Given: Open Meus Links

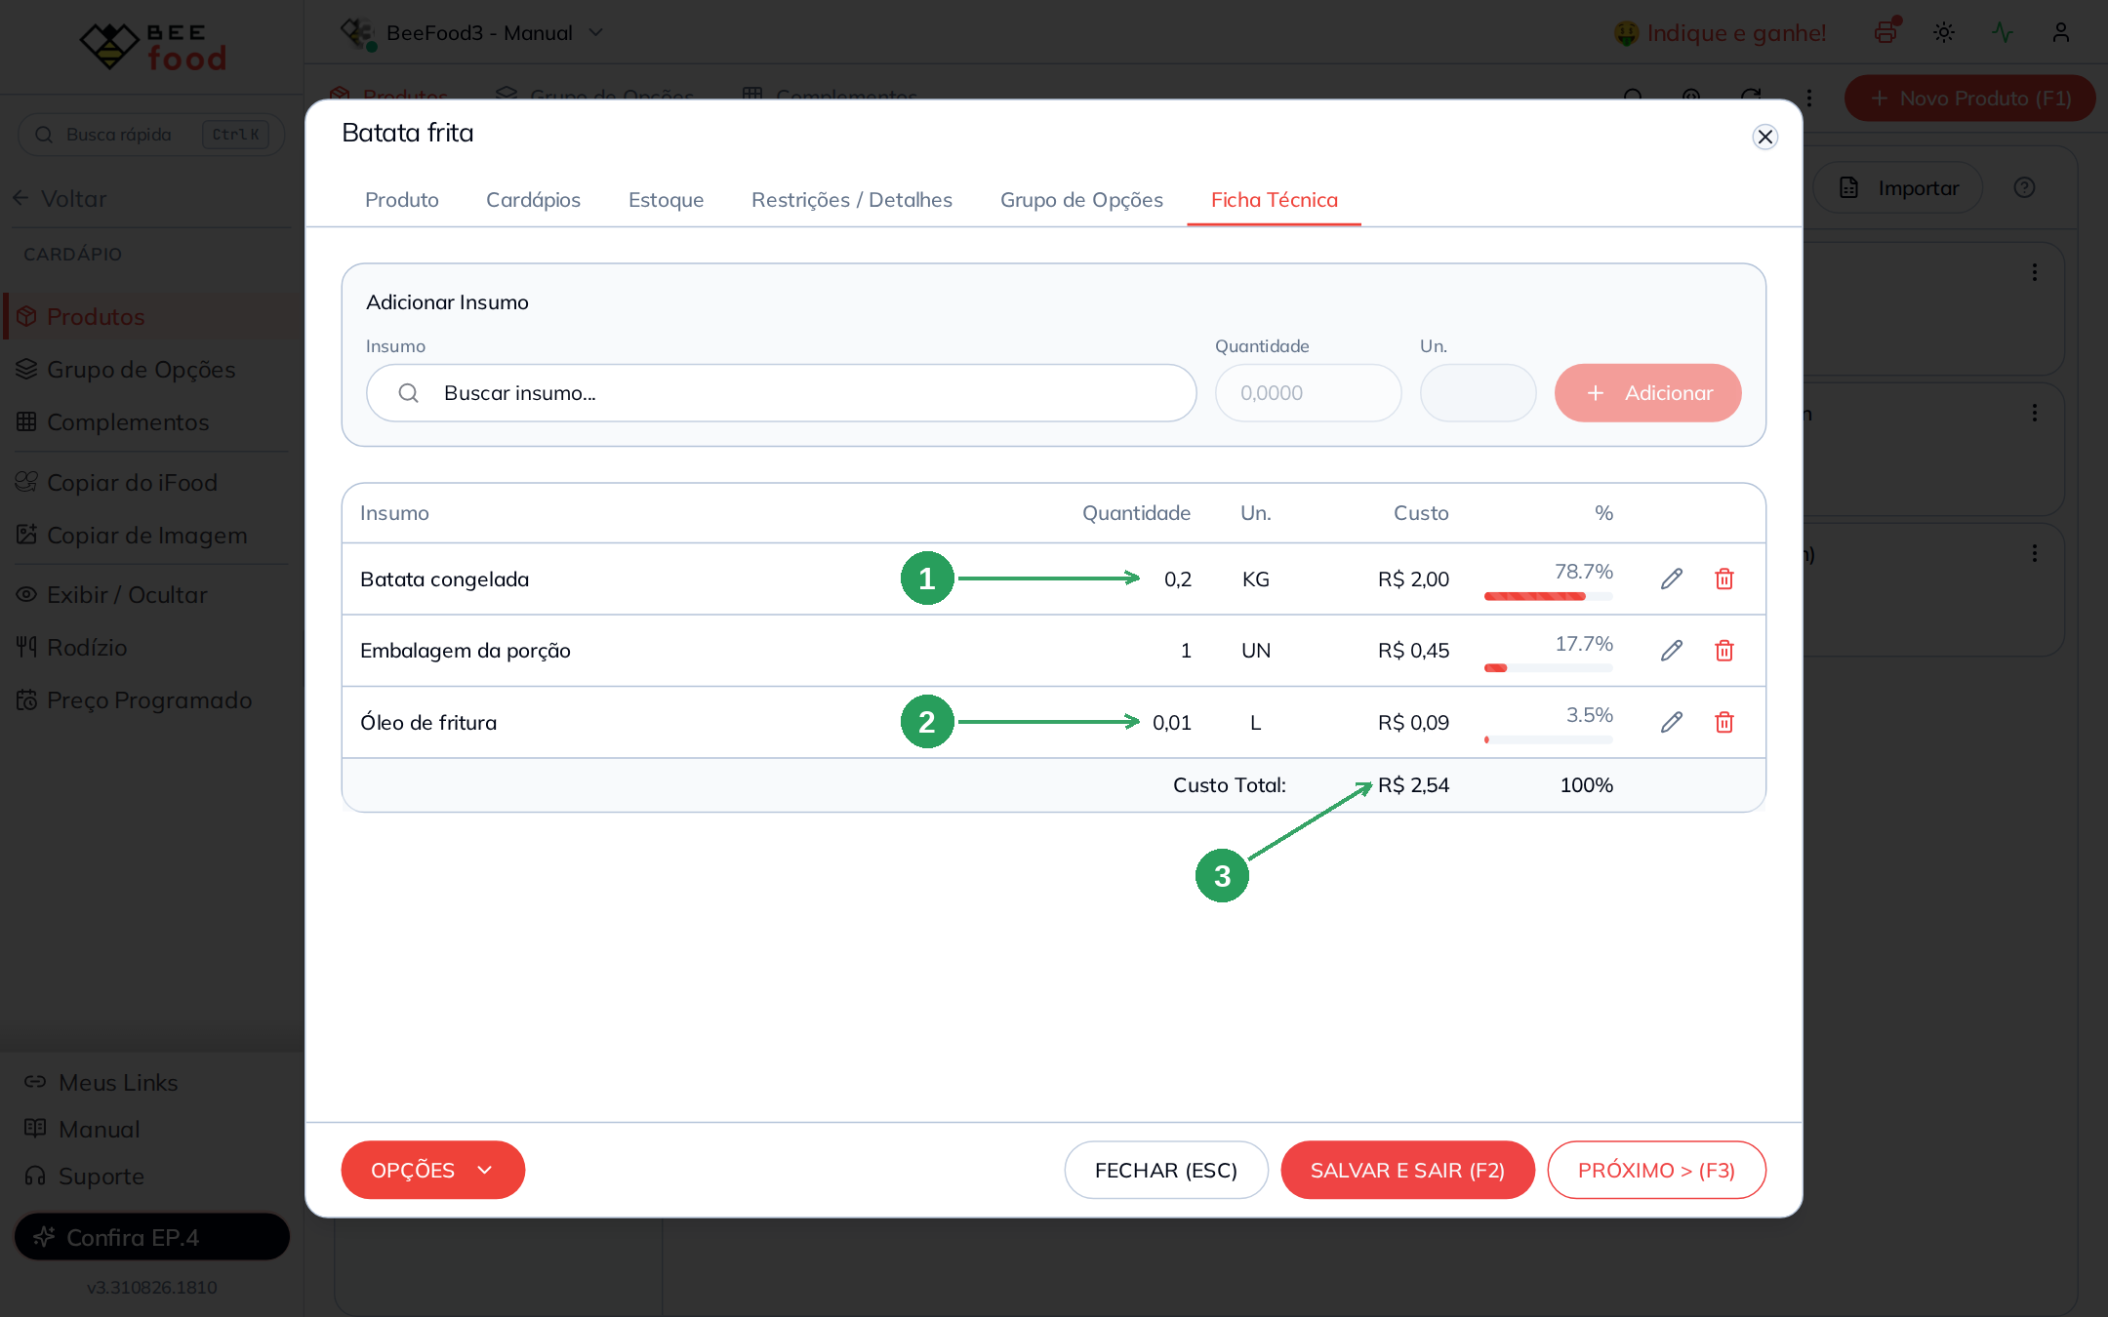Looking at the screenshot, I should (x=101, y=1082).
